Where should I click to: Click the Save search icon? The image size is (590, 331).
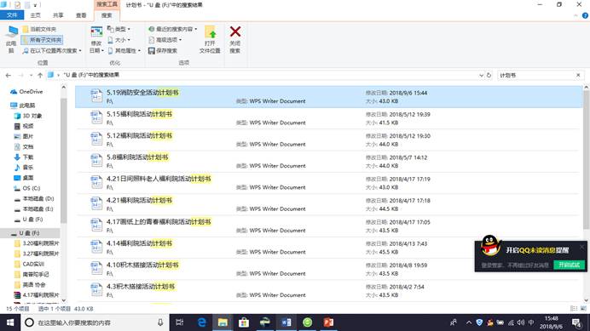(152, 51)
